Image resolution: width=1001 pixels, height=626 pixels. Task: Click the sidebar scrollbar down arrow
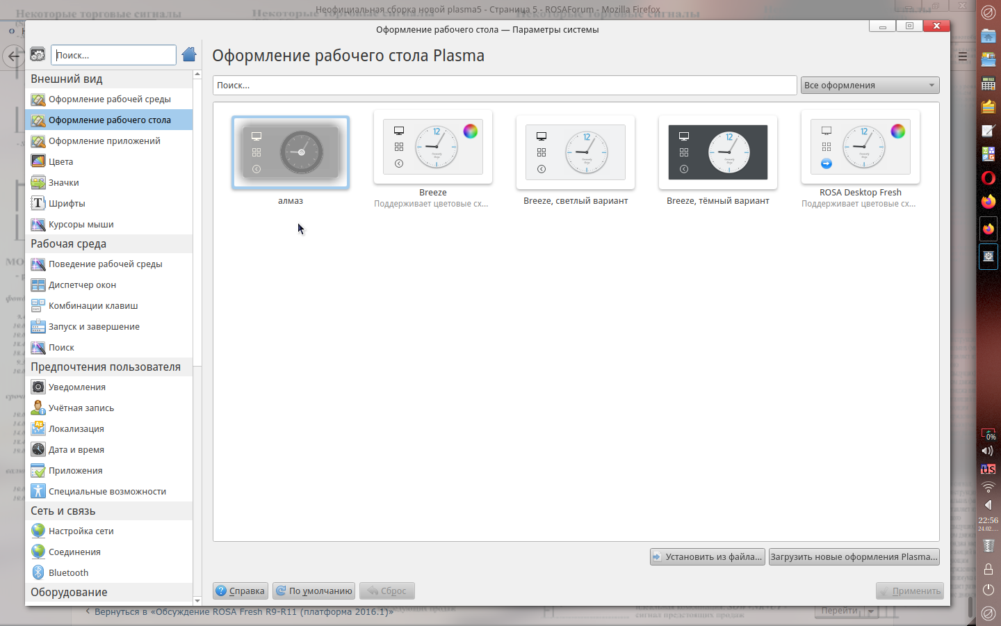[x=197, y=600]
